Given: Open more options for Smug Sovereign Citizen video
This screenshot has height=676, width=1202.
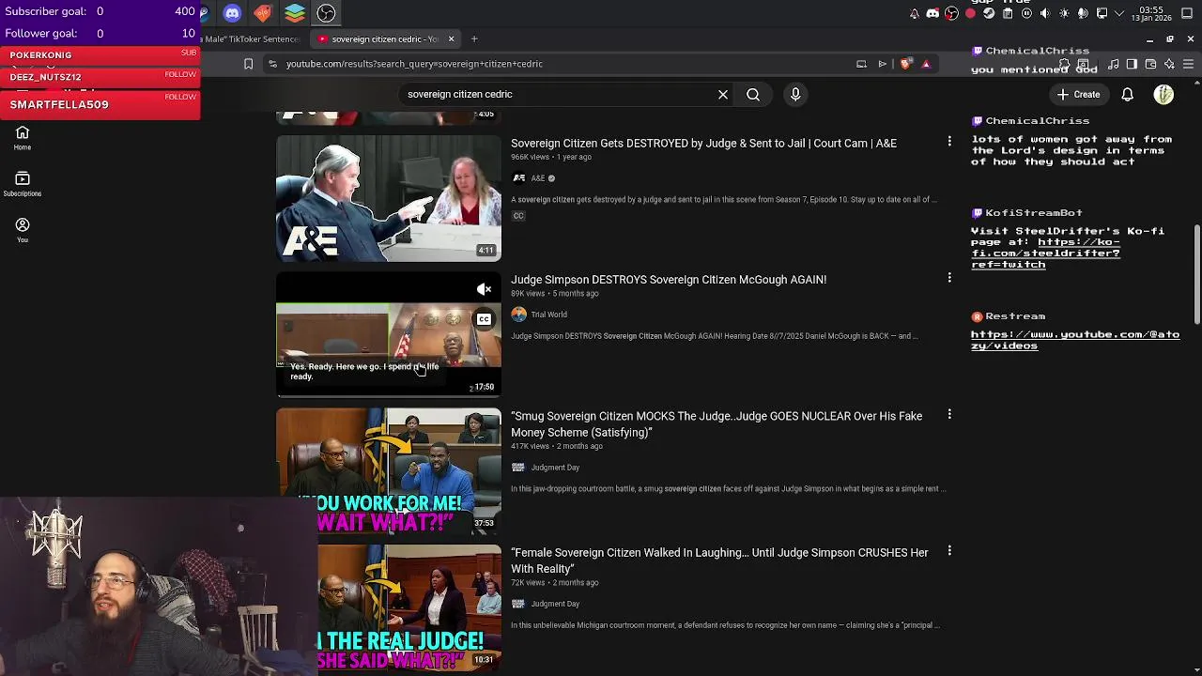Looking at the screenshot, I should (x=949, y=414).
